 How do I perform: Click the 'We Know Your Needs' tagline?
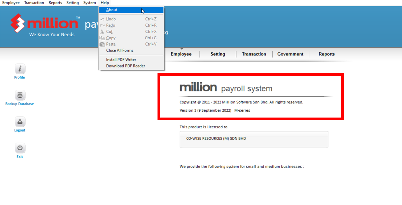52,34
